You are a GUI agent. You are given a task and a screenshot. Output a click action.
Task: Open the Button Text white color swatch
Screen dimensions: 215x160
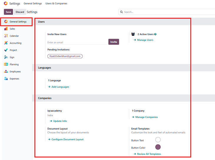(158, 140)
